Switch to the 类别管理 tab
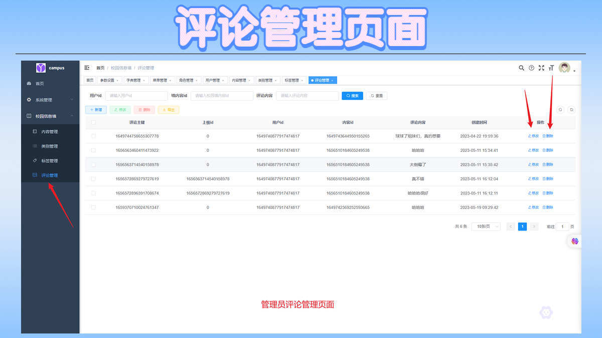 pos(267,80)
